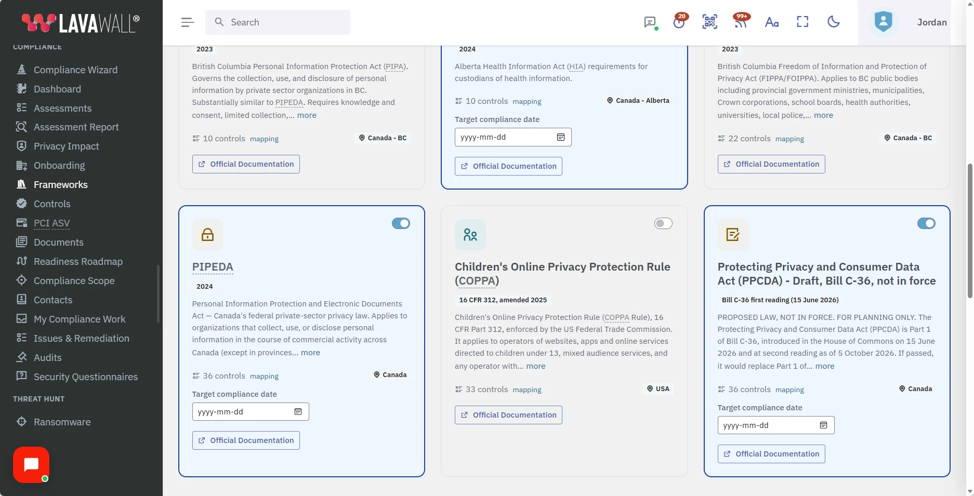
Task: Open calendar picker in PIPEDA date field
Action: 298,412
